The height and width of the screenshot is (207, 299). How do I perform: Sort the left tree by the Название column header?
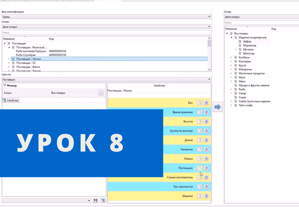click(x=9, y=39)
